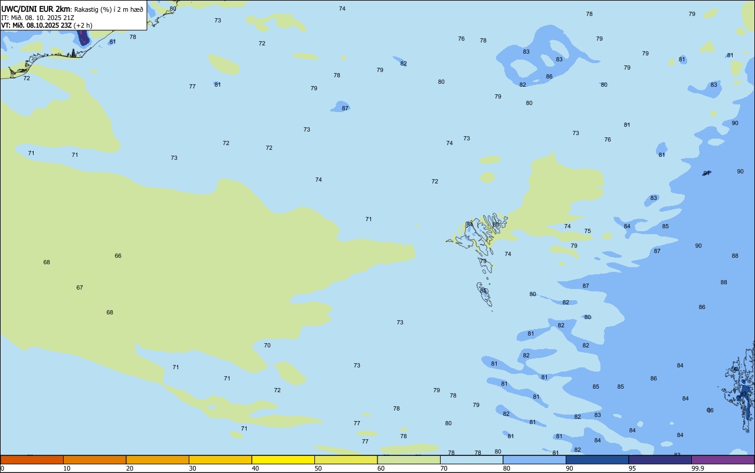Select the legend tick label '95'

(632, 468)
